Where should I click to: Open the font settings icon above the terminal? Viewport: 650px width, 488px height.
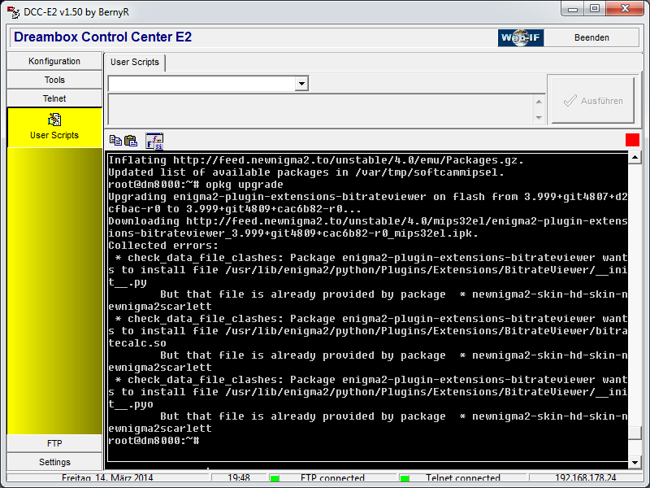click(x=154, y=141)
